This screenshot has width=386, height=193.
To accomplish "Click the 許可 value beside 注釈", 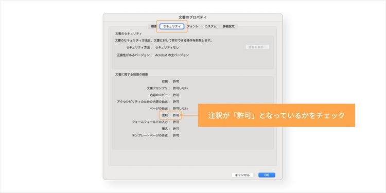I will (x=176, y=115).
